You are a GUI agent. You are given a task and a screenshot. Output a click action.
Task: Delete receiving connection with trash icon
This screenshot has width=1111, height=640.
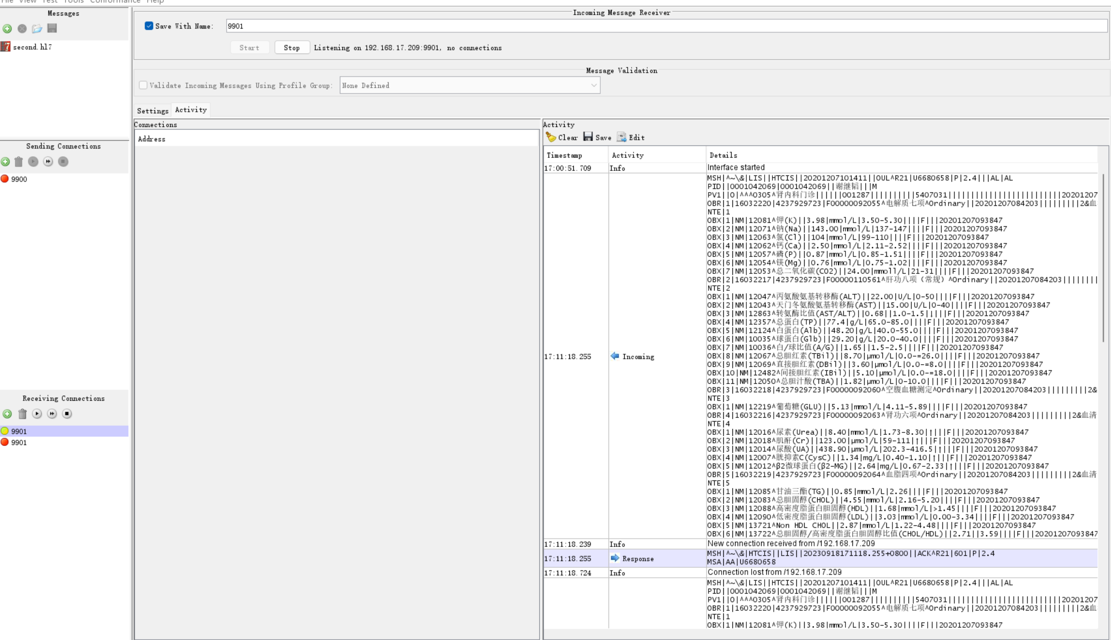click(23, 414)
